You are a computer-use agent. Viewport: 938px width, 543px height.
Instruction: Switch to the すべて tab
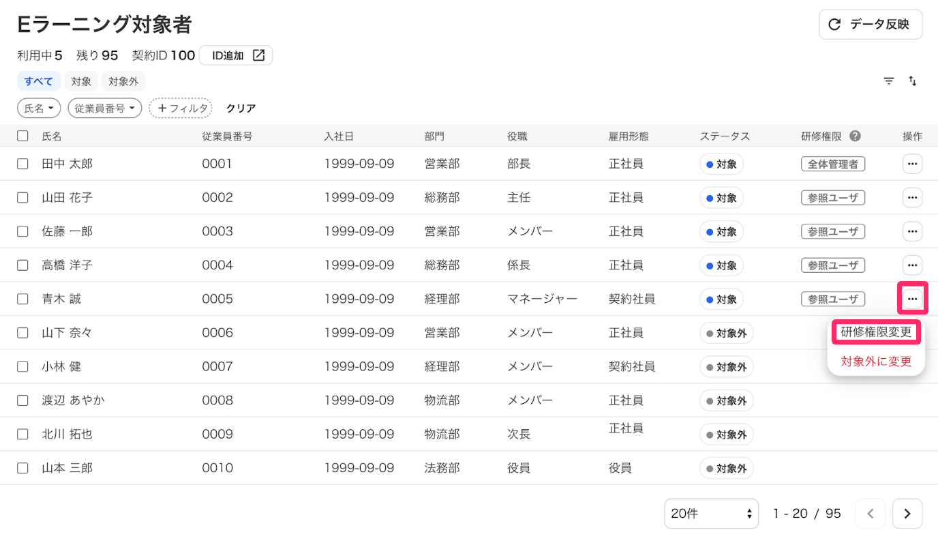(x=39, y=81)
